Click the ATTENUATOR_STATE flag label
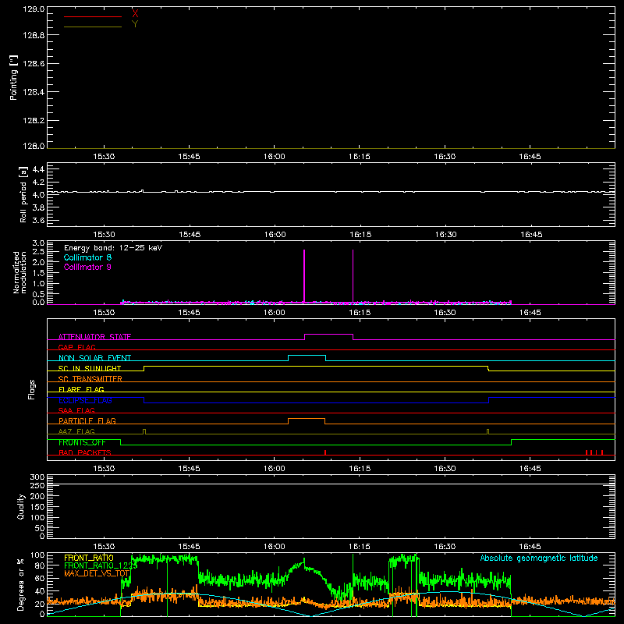 (x=94, y=337)
